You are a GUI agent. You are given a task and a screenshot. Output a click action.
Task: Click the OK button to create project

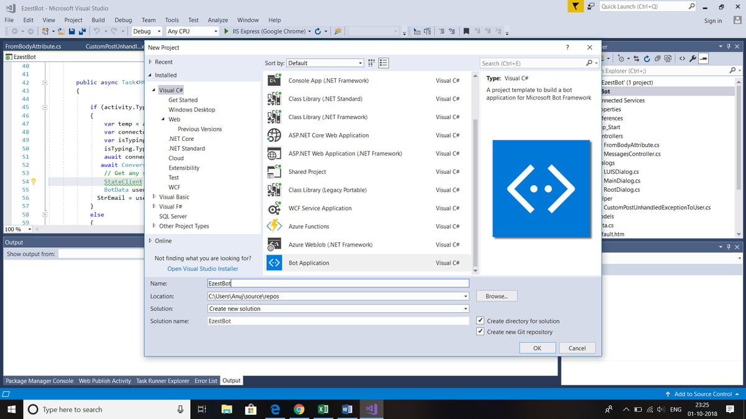tap(537, 348)
